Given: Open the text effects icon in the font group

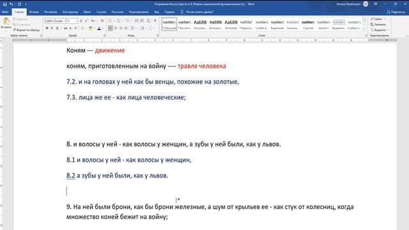Looking at the screenshot, I should tap(82, 28).
